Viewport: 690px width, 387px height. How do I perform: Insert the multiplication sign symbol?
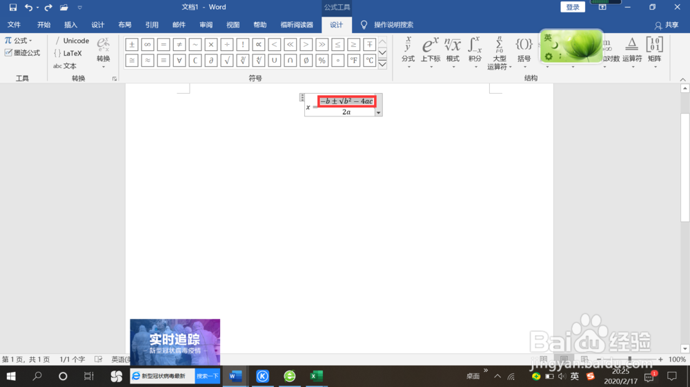(210, 44)
